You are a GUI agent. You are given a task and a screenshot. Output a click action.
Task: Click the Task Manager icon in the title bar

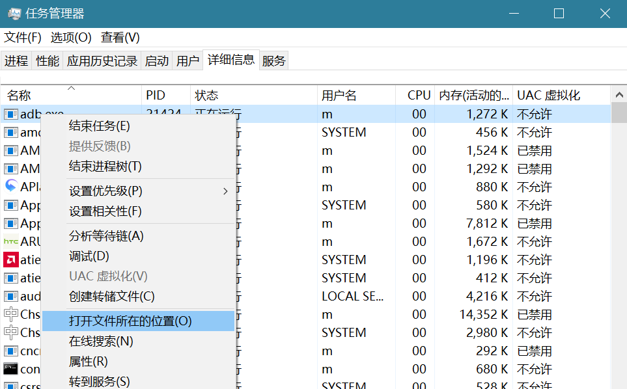click(13, 13)
